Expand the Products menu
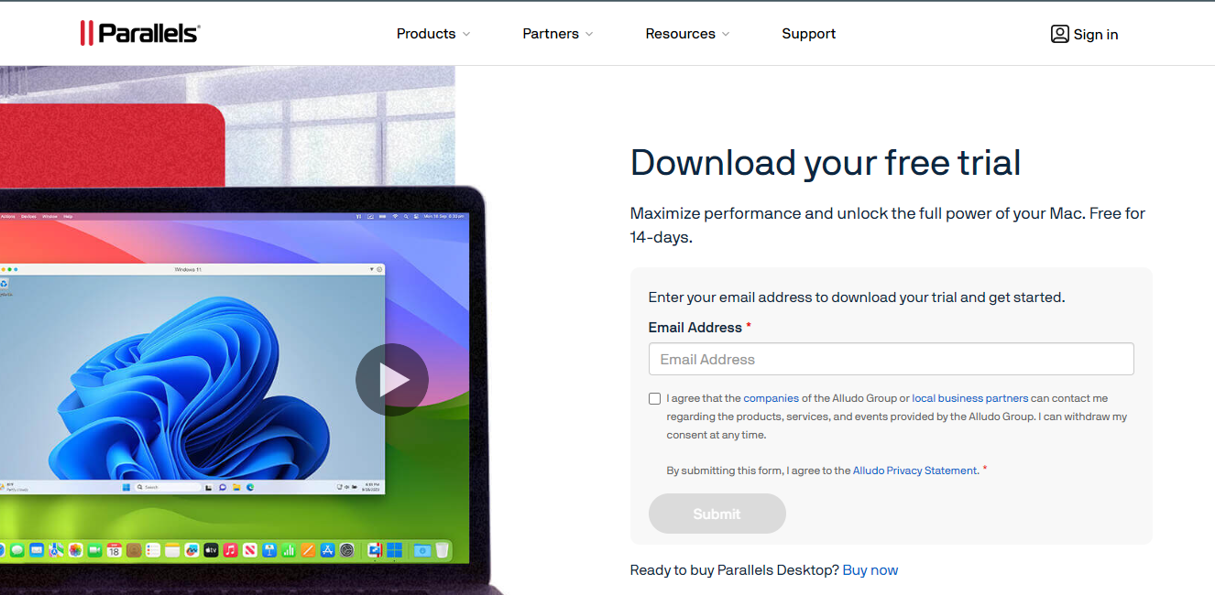This screenshot has height=595, width=1215. click(x=433, y=34)
